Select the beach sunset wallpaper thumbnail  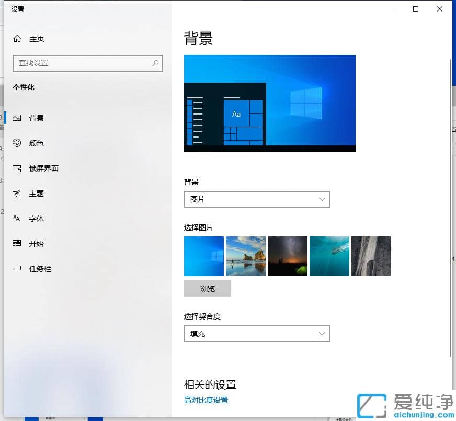point(246,256)
